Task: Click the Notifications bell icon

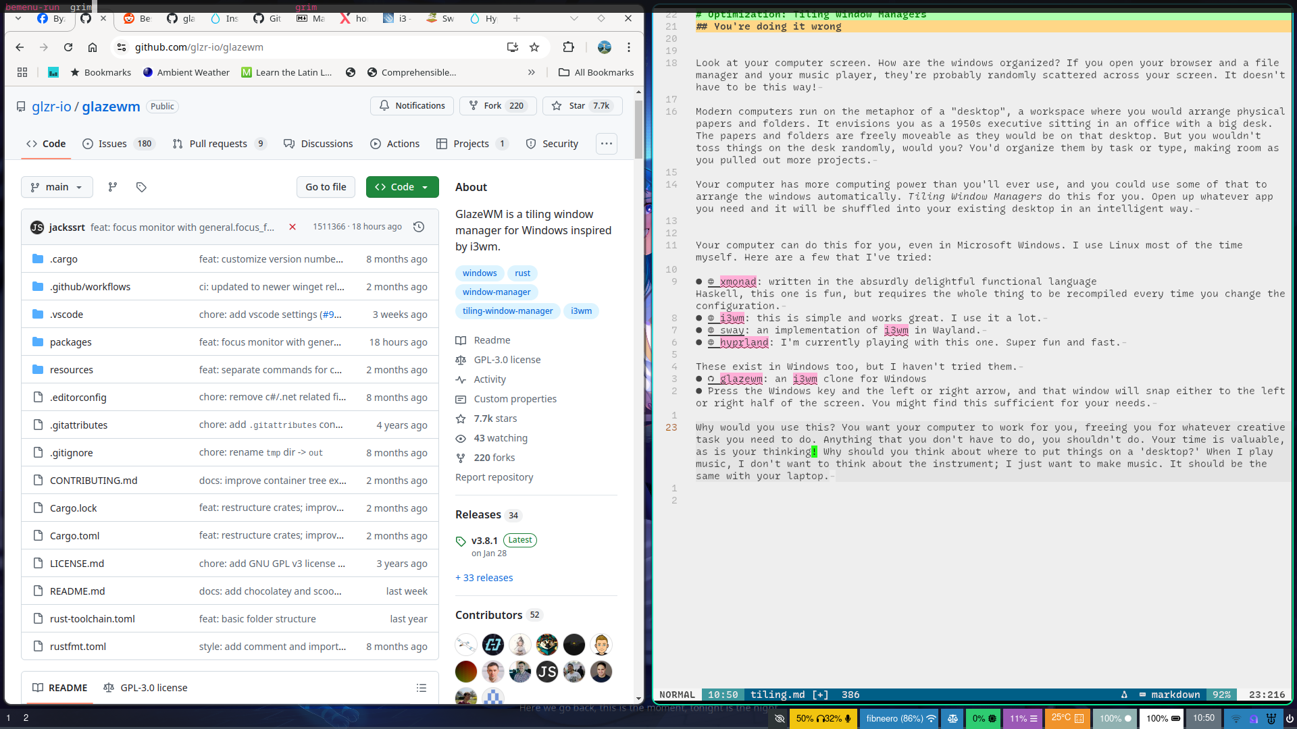Action: click(x=384, y=106)
